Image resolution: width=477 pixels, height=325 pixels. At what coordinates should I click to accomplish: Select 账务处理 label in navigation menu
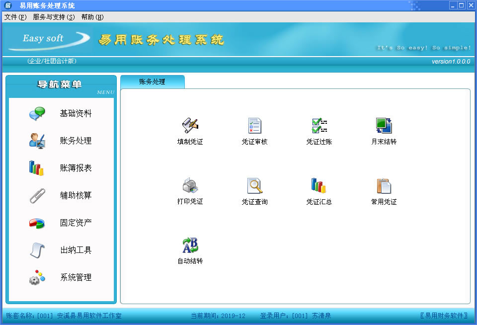click(76, 141)
